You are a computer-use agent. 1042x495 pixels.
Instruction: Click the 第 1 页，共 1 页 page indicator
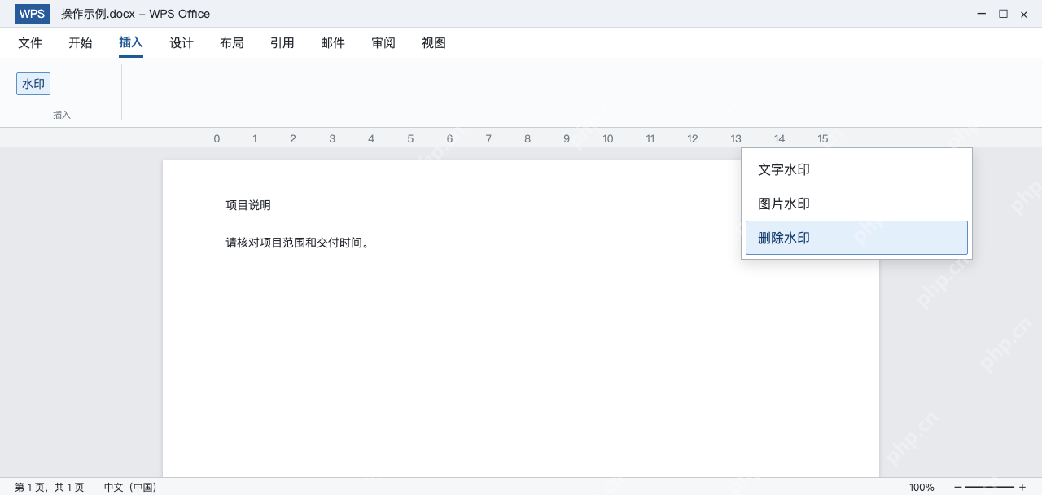coord(50,487)
